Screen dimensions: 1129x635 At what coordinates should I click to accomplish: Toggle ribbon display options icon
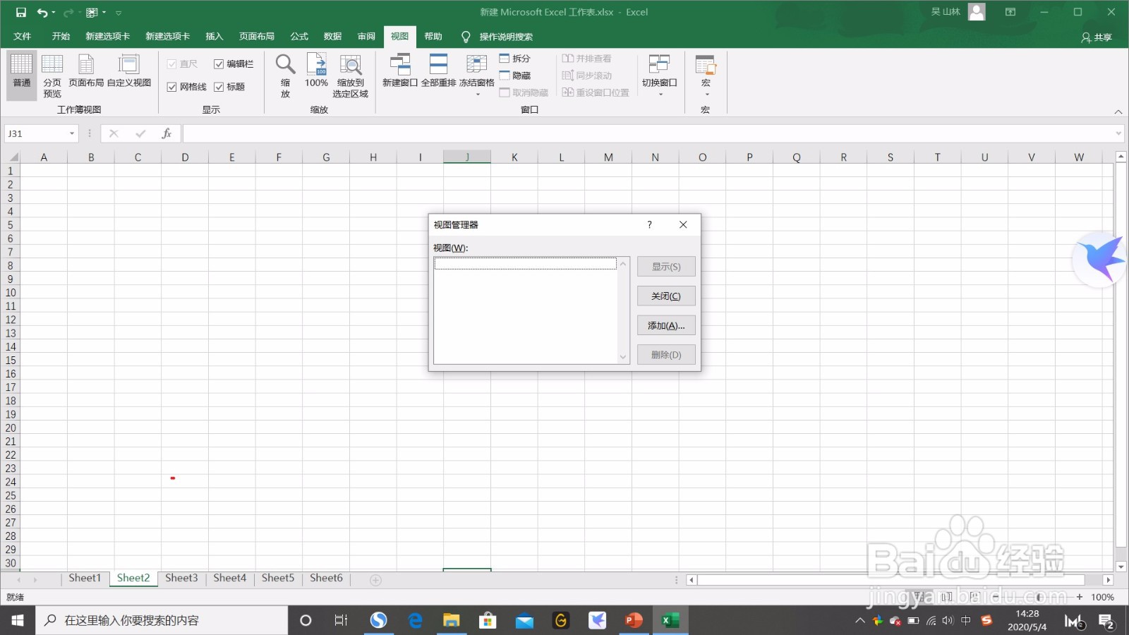click(1010, 12)
